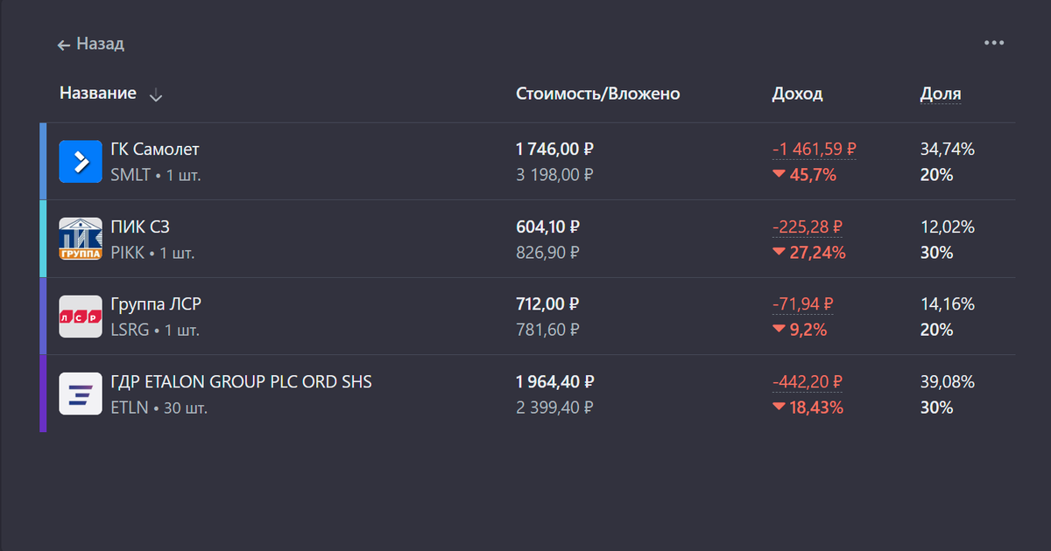This screenshot has height=551, width=1051.
Task: Click the back arrow icon
Action: 63,45
